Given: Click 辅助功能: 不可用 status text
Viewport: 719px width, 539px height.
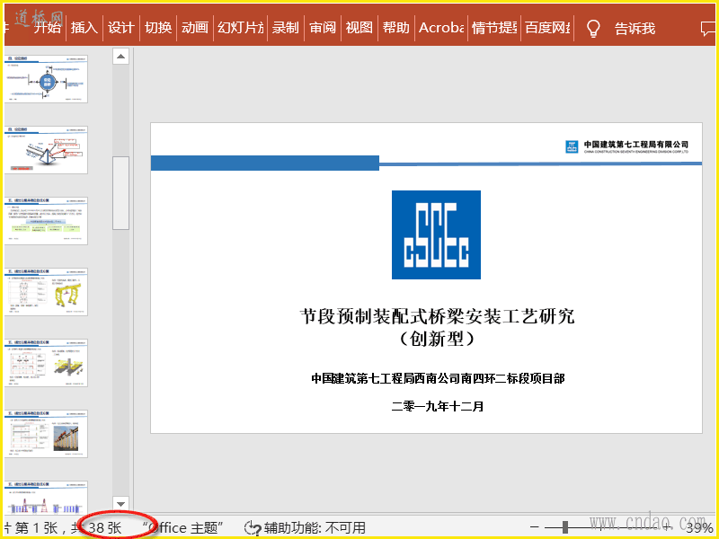Looking at the screenshot, I should tap(315, 527).
